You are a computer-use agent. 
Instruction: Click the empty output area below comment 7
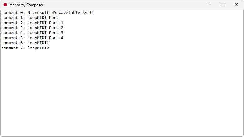click(x=122, y=93)
